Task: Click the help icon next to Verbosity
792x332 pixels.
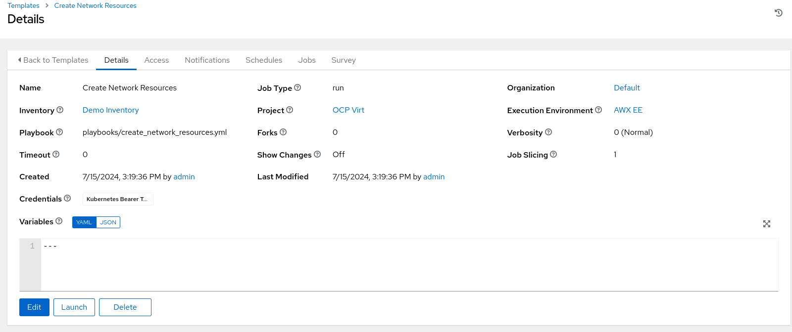Action: pos(548,132)
